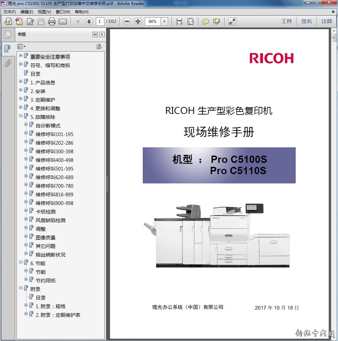Show the page thumbnails panel
The height and width of the screenshot is (341, 338).
pyautogui.click(x=7, y=34)
